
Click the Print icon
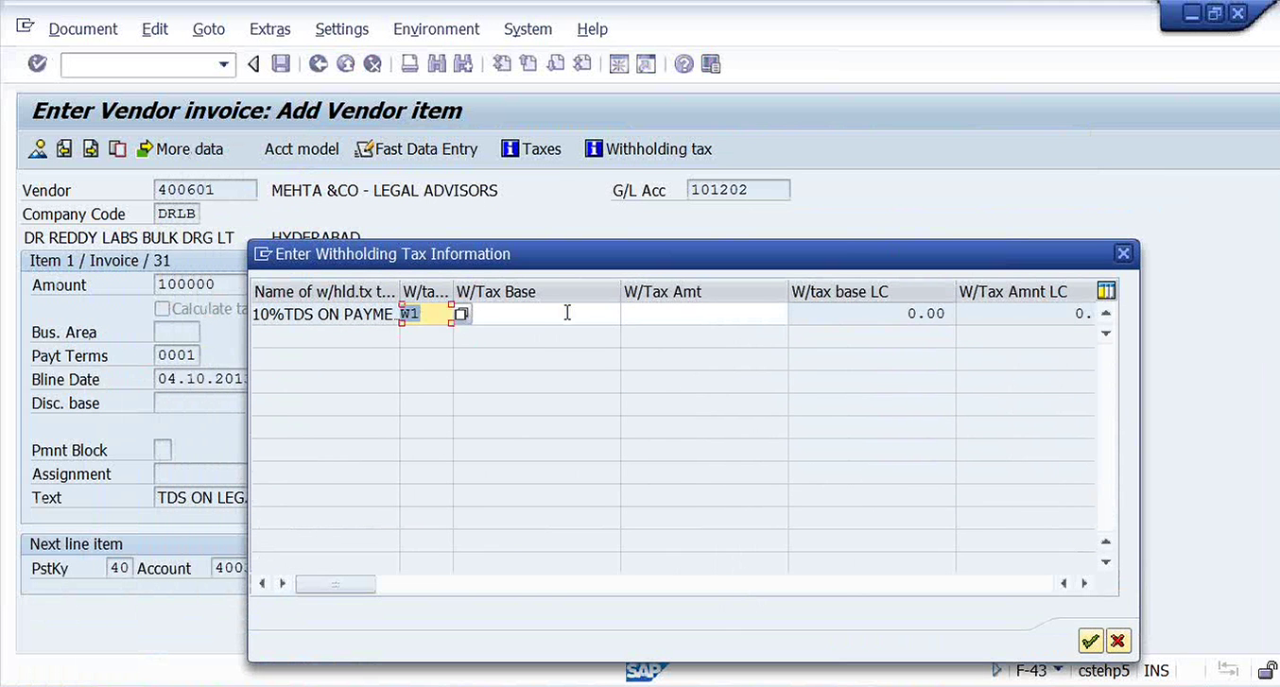pos(410,64)
